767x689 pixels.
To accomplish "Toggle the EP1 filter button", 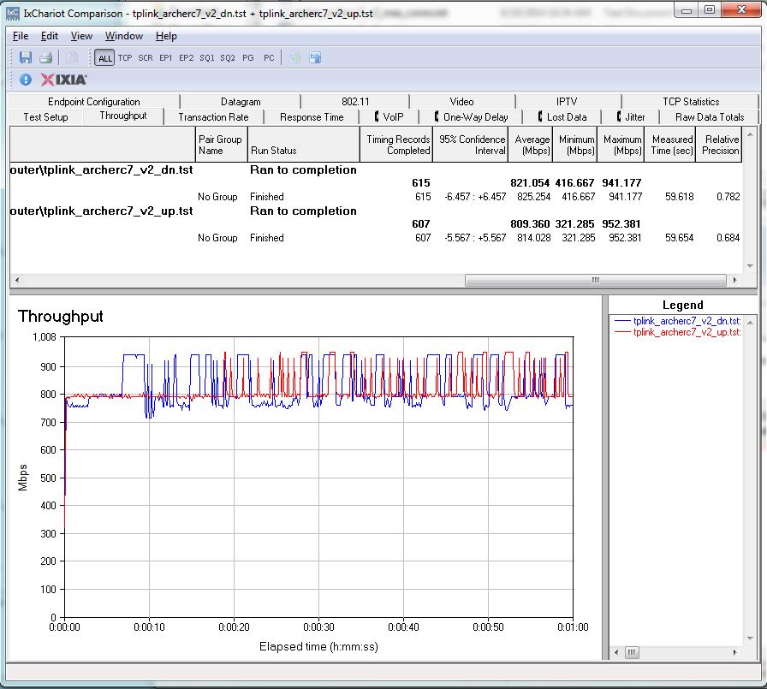I will (x=166, y=57).
